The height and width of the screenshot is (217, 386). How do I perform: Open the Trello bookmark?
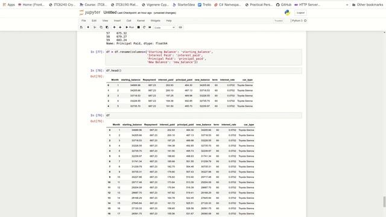(204, 5)
